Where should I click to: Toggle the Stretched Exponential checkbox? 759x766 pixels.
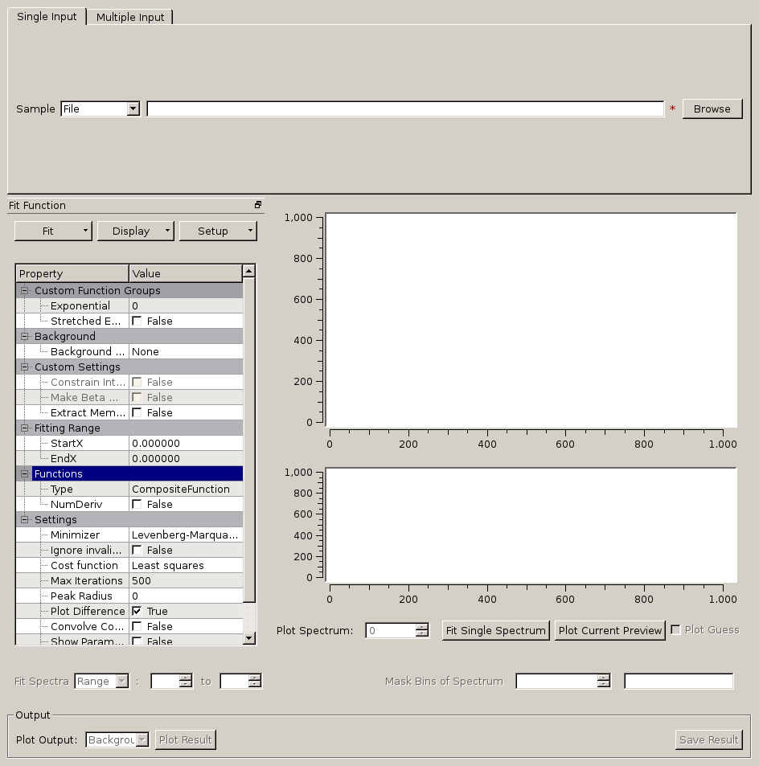click(x=137, y=322)
